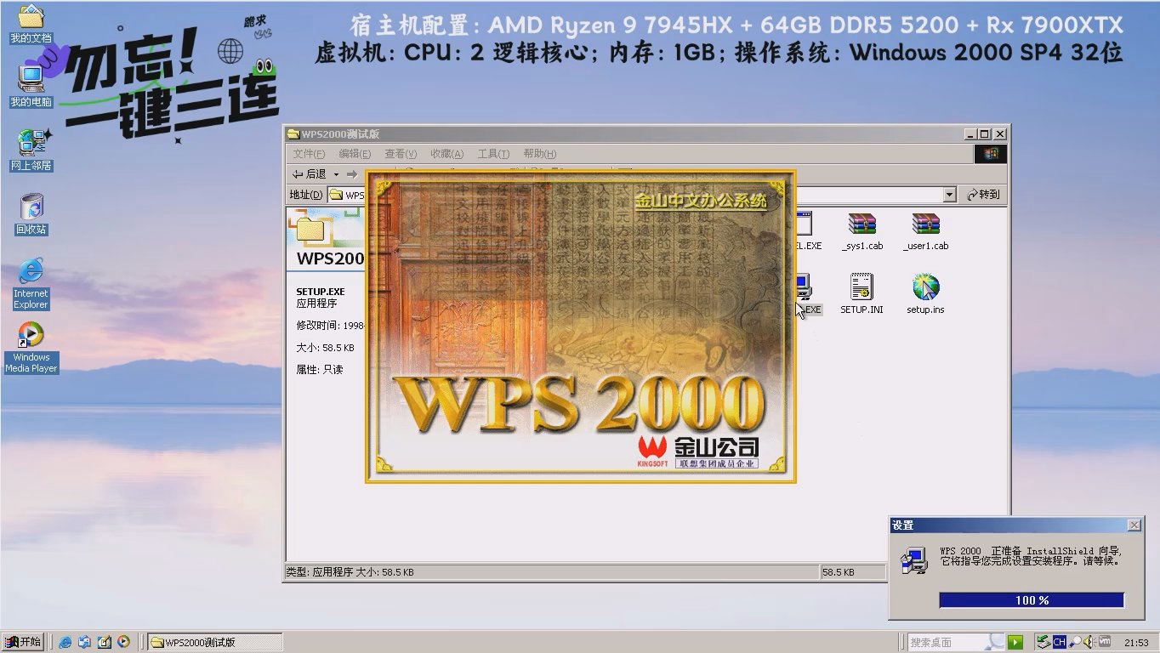Select the 网上邻居 desktop icon
Image resolution: width=1160 pixels, height=653 pixels.
click(31, 150)
